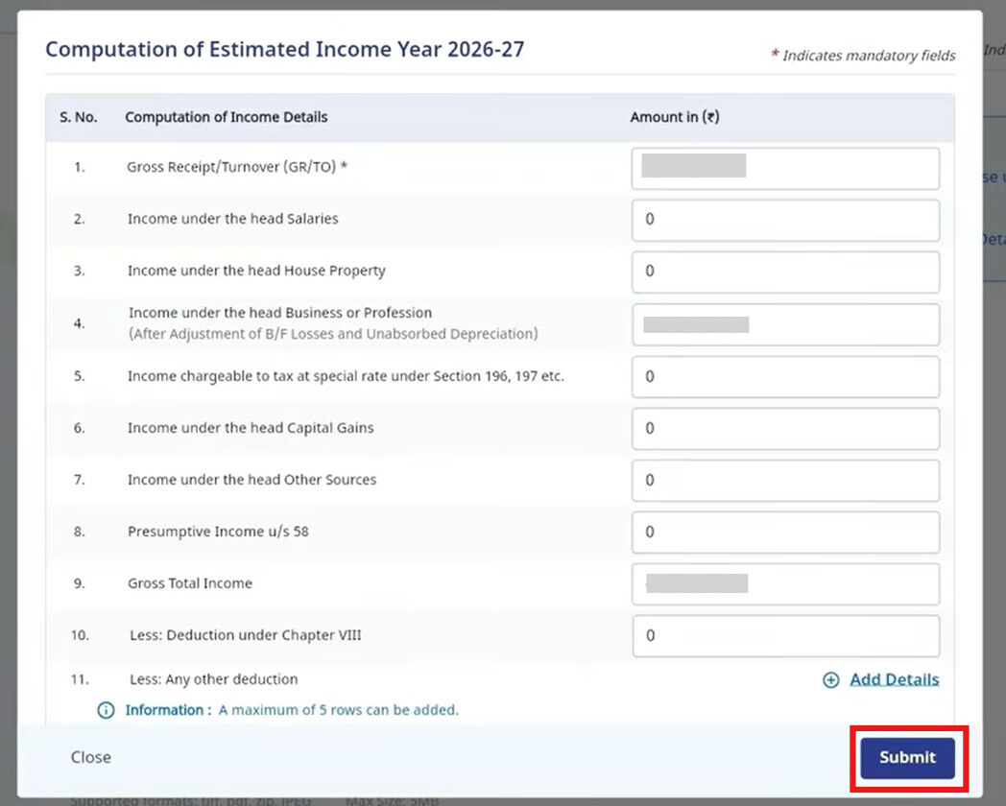Select the Gross Total Income field
Screen dimensions: 1006x806
[785, 584]
